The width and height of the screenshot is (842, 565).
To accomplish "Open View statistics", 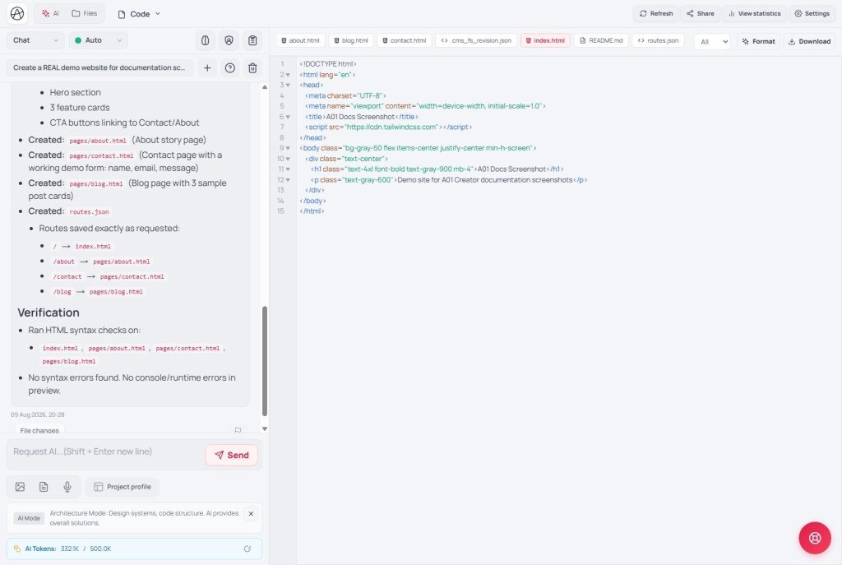I will point(754,13).
